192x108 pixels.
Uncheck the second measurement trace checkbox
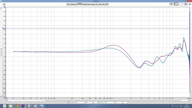point(98,102)
